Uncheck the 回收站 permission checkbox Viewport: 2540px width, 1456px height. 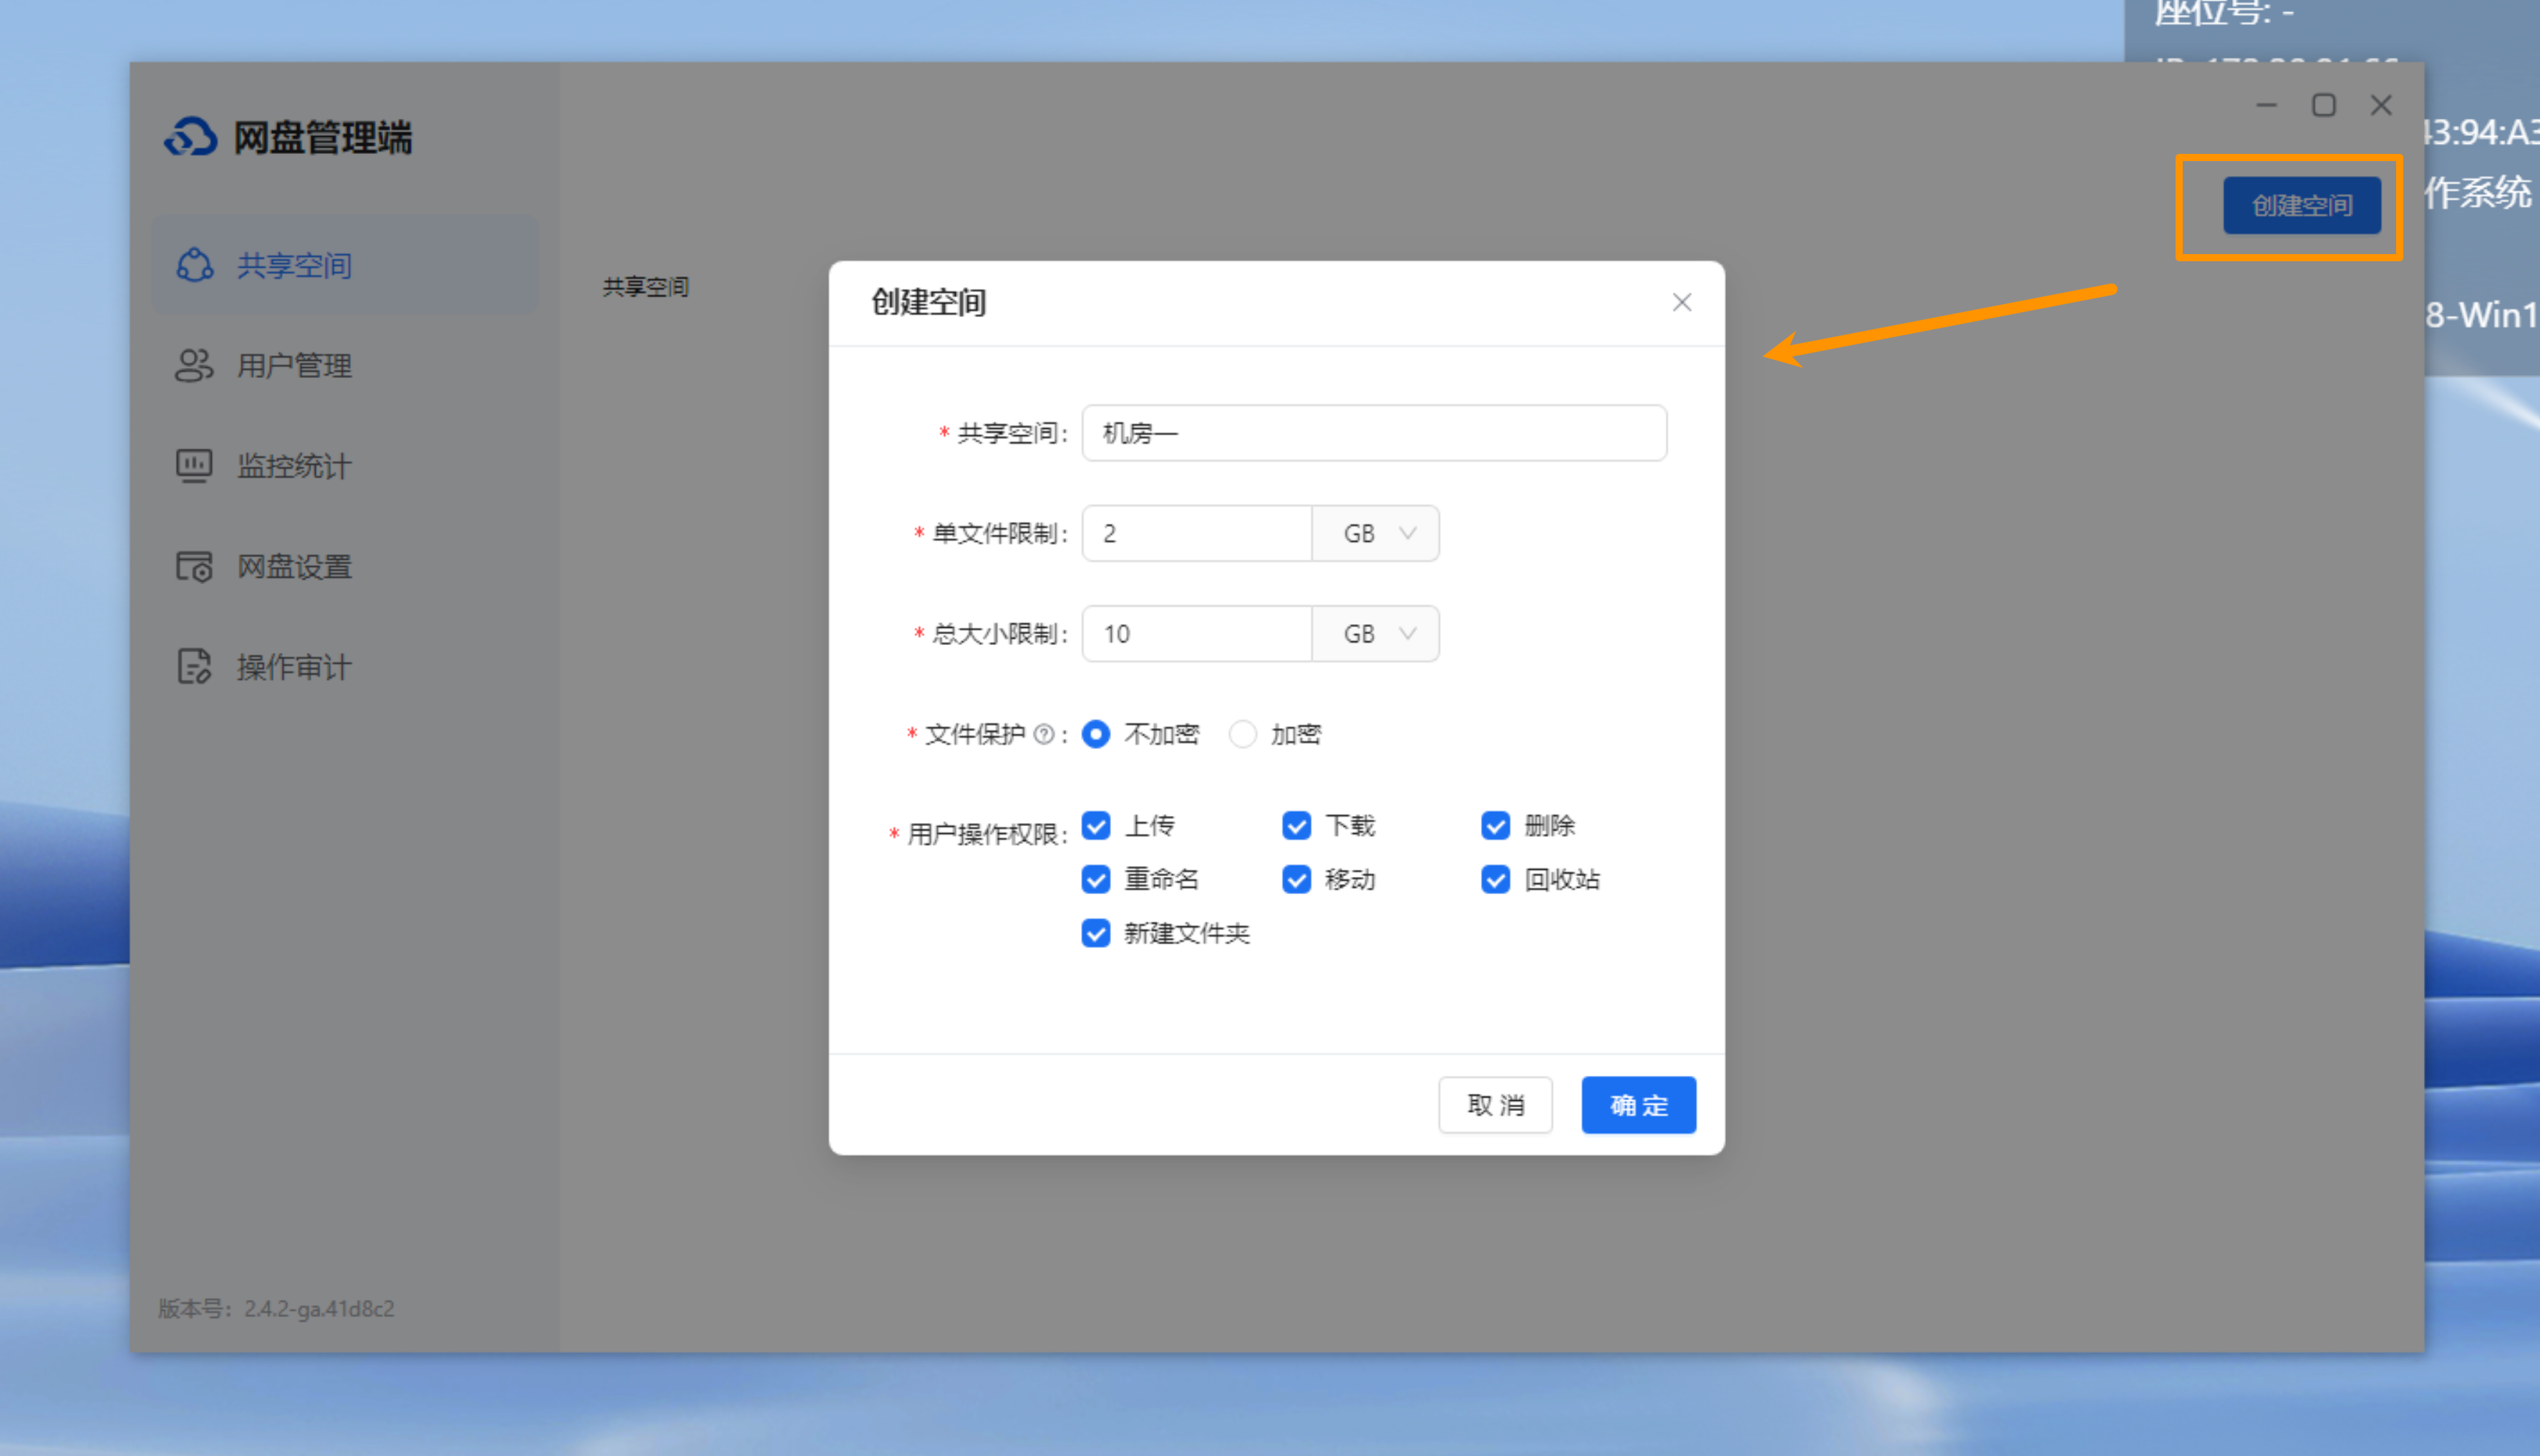click(x=1495, y=879)
